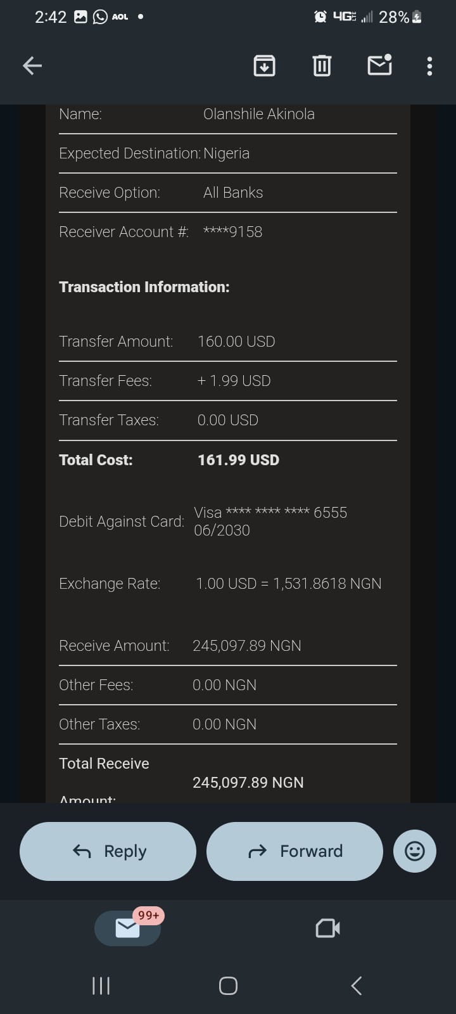Screen dimensions: 456x1014
Task: Tap the back arrow to leave email
Action: [x=32, y=65]
